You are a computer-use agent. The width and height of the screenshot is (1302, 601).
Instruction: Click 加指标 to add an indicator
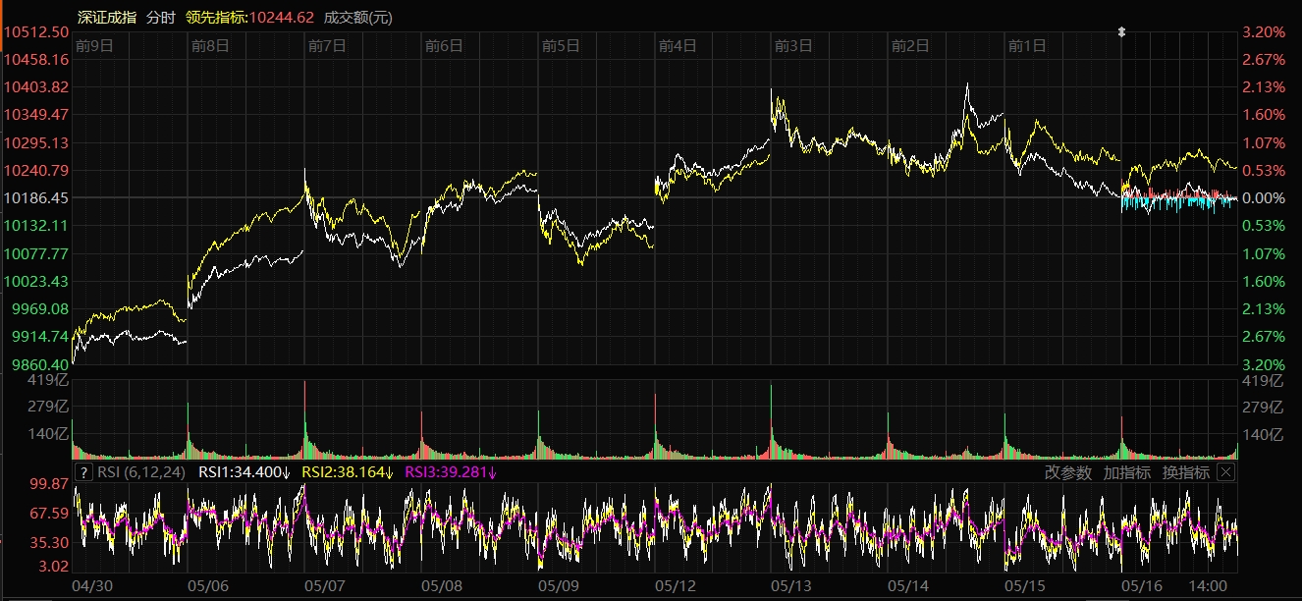coord(1127,472)
